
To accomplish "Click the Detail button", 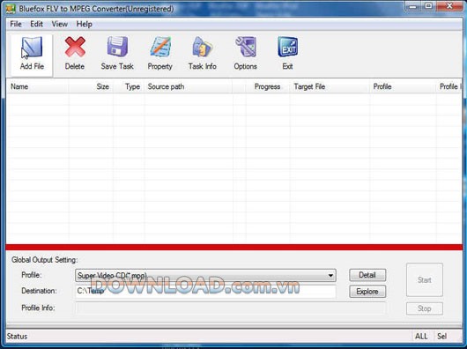I will [367, 275].
